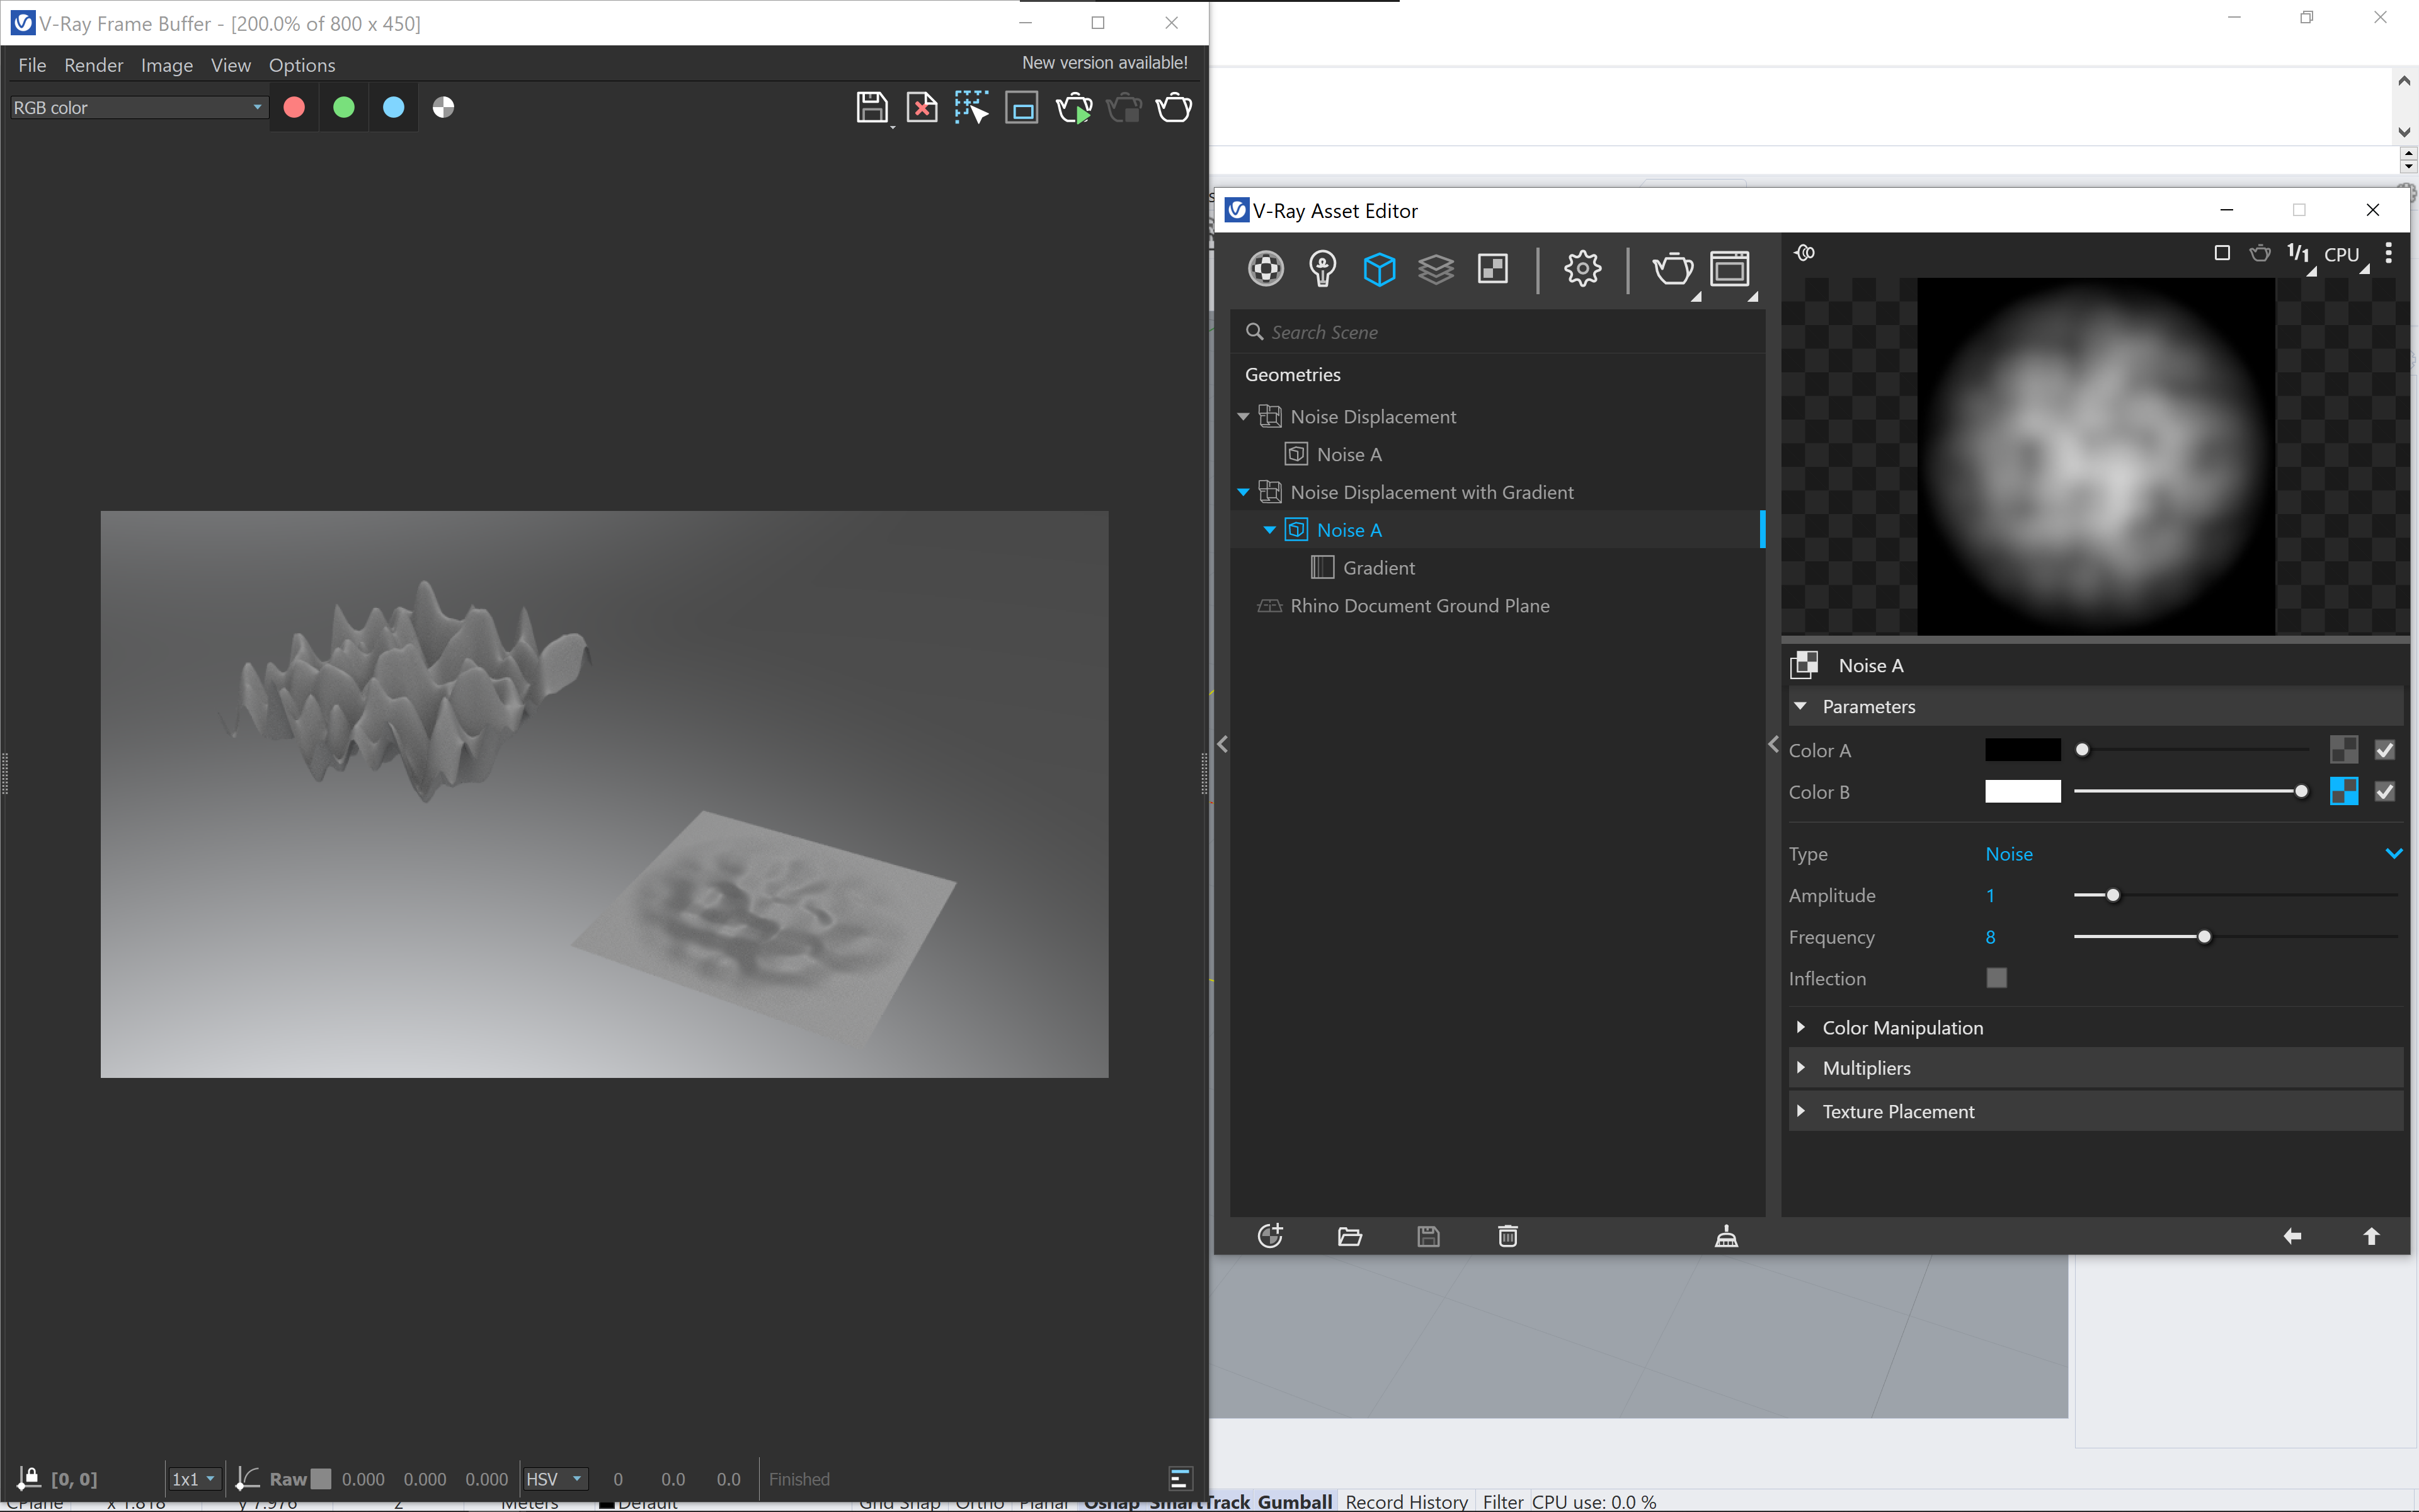
Task: Select the Noise type dropdown
Action: (2189, 854)
